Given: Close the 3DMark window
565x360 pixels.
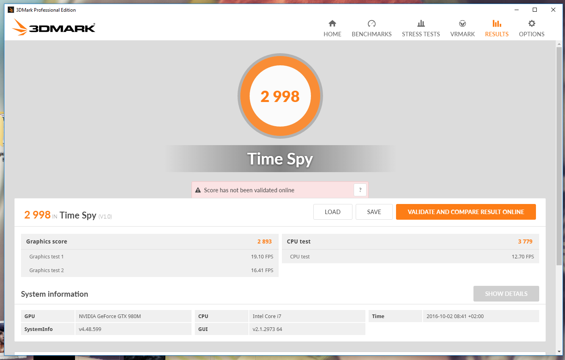Looking at the screenshot, I should [x=553, y=10].
